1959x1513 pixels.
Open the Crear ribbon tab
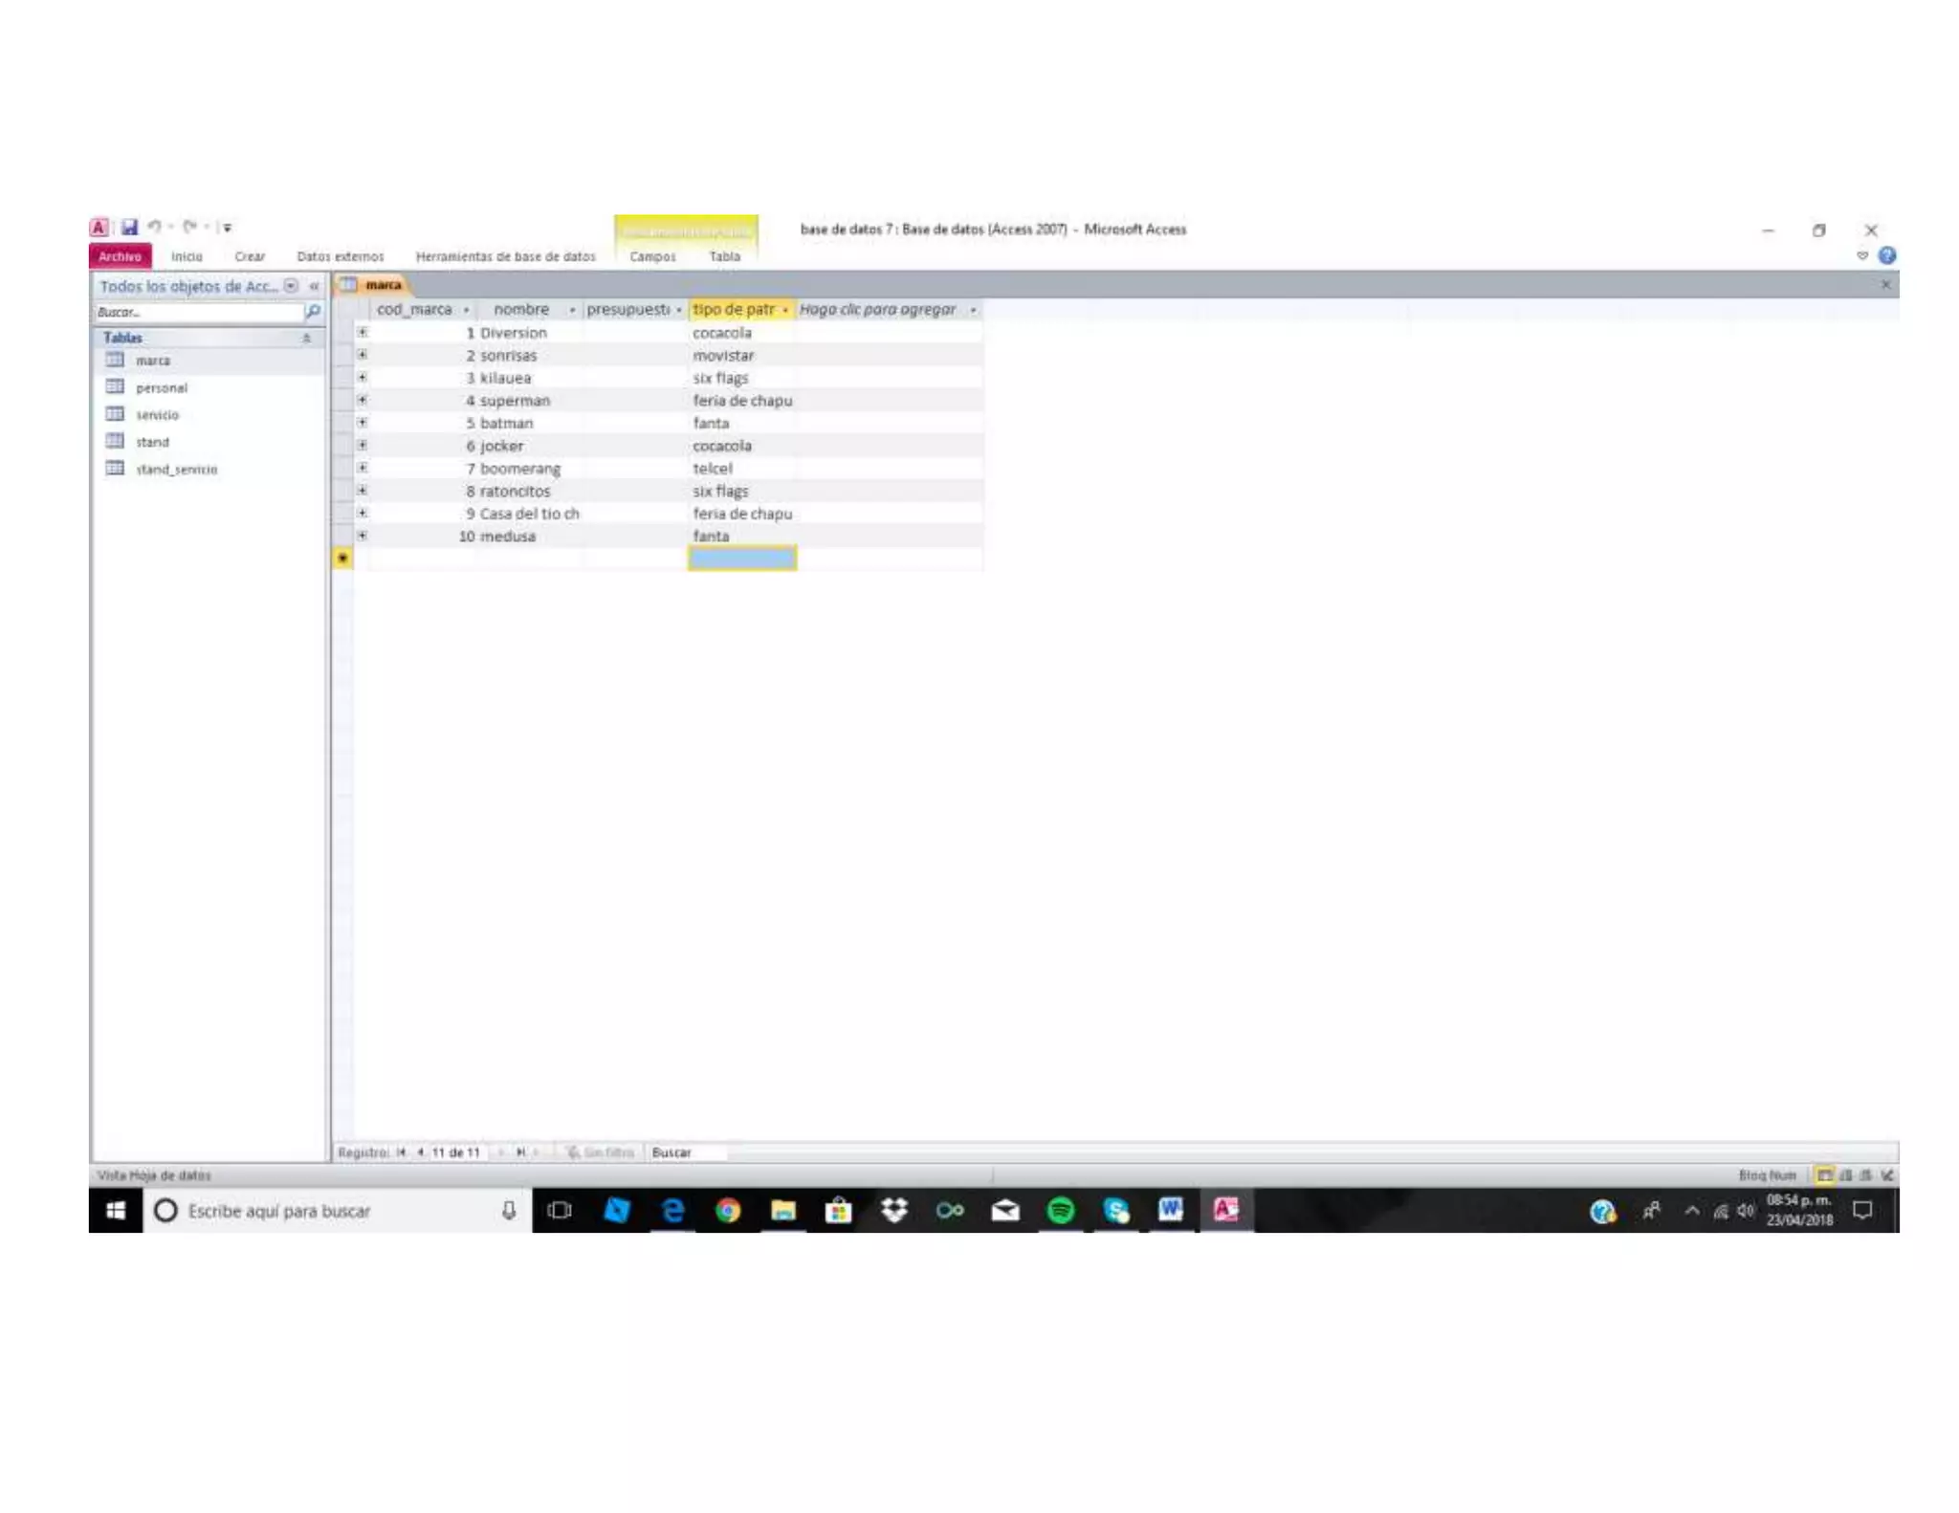(x=250, y=256)
